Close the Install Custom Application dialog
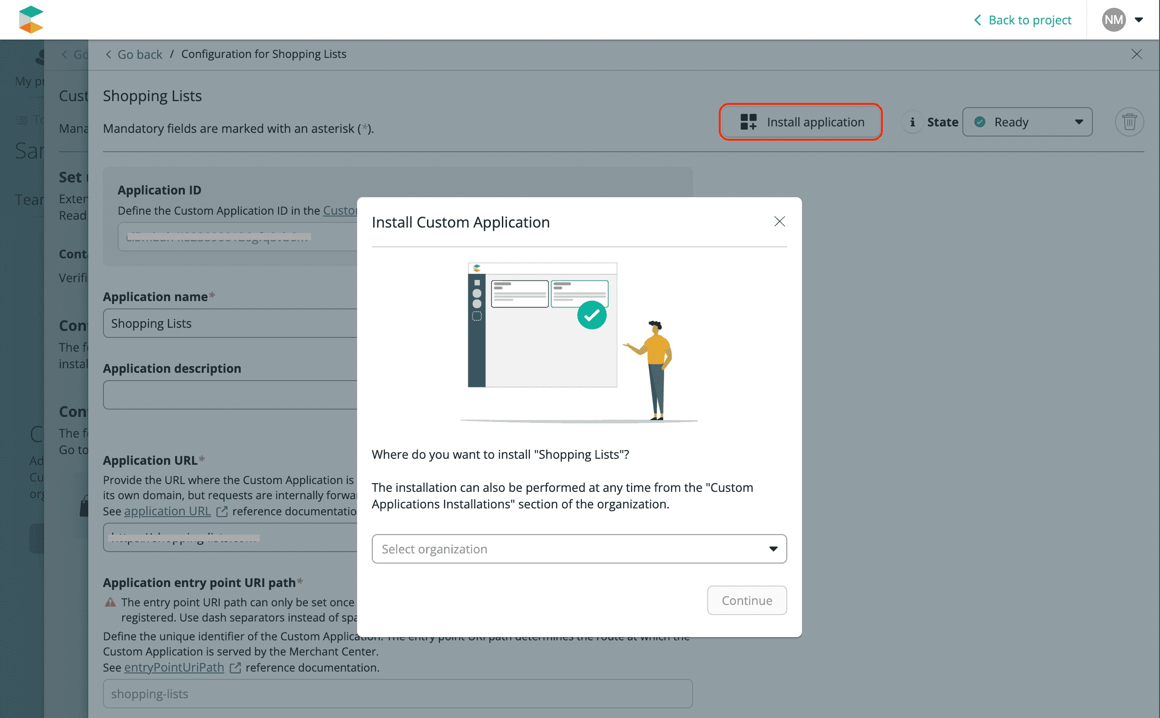The height and width of the screenshot is (718, 1160). (779, 222)
